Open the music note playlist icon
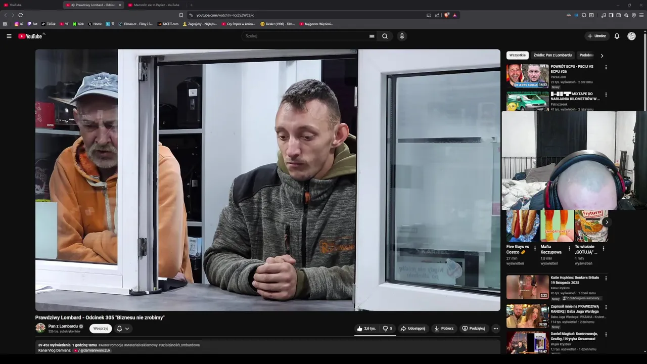The width and height of the screenshot is (647, 364). [604, 15]
